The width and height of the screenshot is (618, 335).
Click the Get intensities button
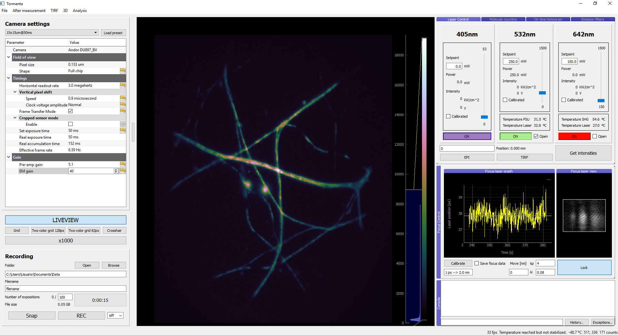(x=583, y=153)
